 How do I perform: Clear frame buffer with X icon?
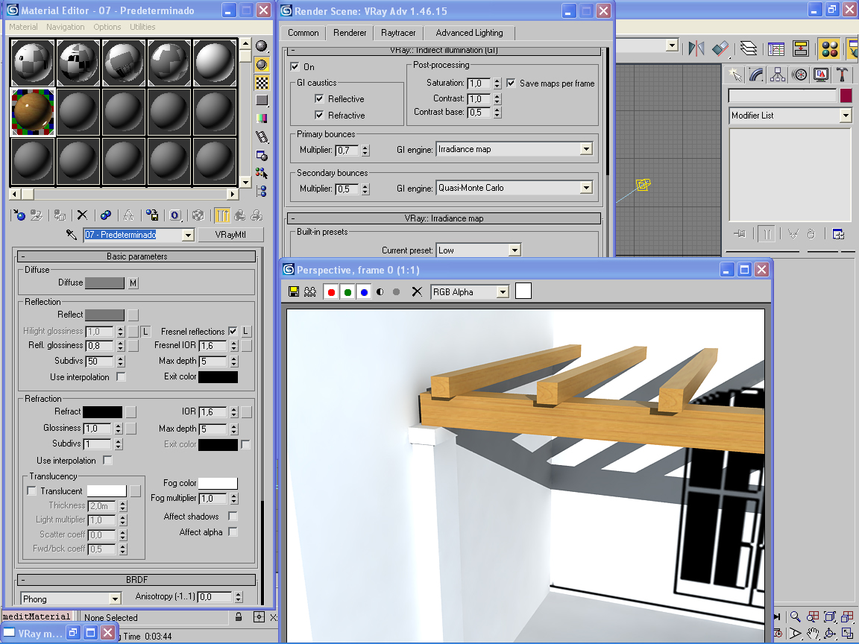click(417, 292)
